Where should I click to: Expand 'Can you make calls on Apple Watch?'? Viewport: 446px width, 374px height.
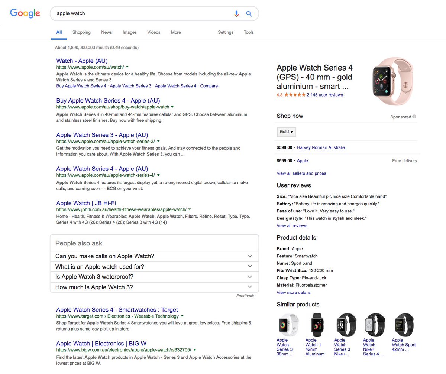154,256
